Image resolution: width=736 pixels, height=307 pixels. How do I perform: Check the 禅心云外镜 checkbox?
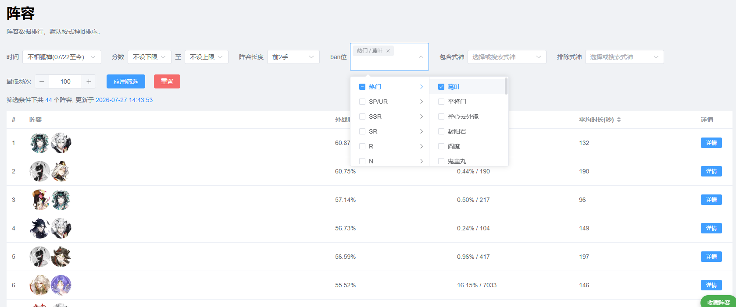pos(441,116)
